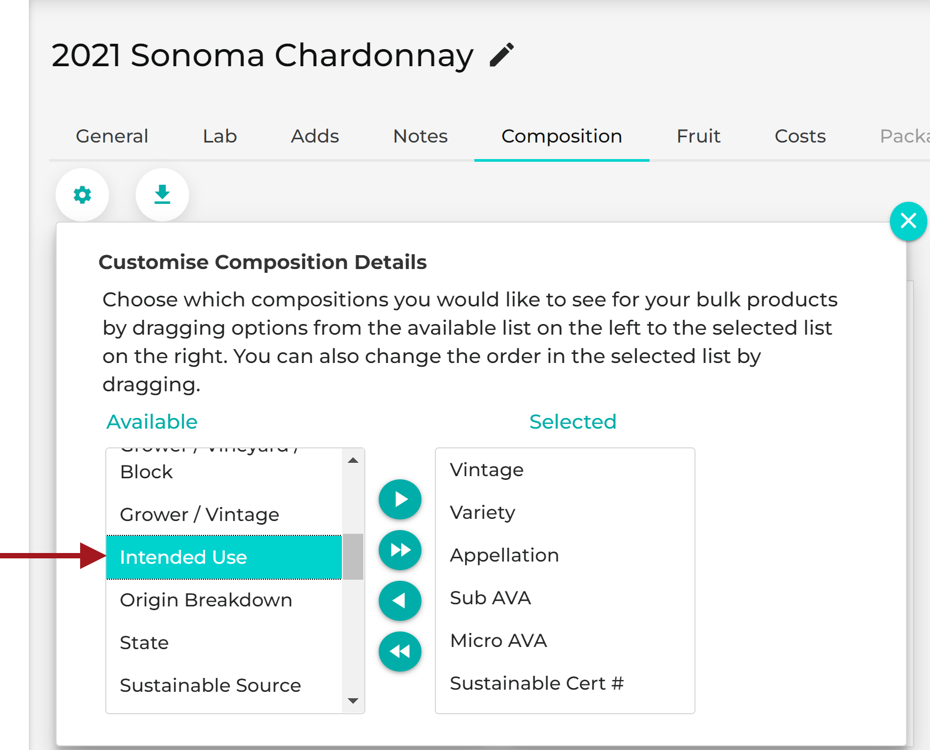Click the Available list scrollbar thumb
The height and width of the screenshot is (750, 930).
353,556
